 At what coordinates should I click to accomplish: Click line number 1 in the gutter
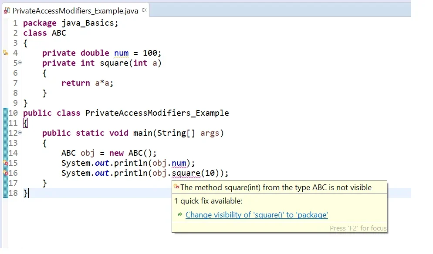tap(15, 23)
